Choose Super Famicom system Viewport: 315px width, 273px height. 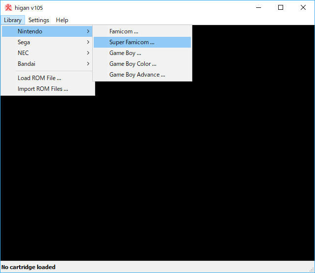131,42
